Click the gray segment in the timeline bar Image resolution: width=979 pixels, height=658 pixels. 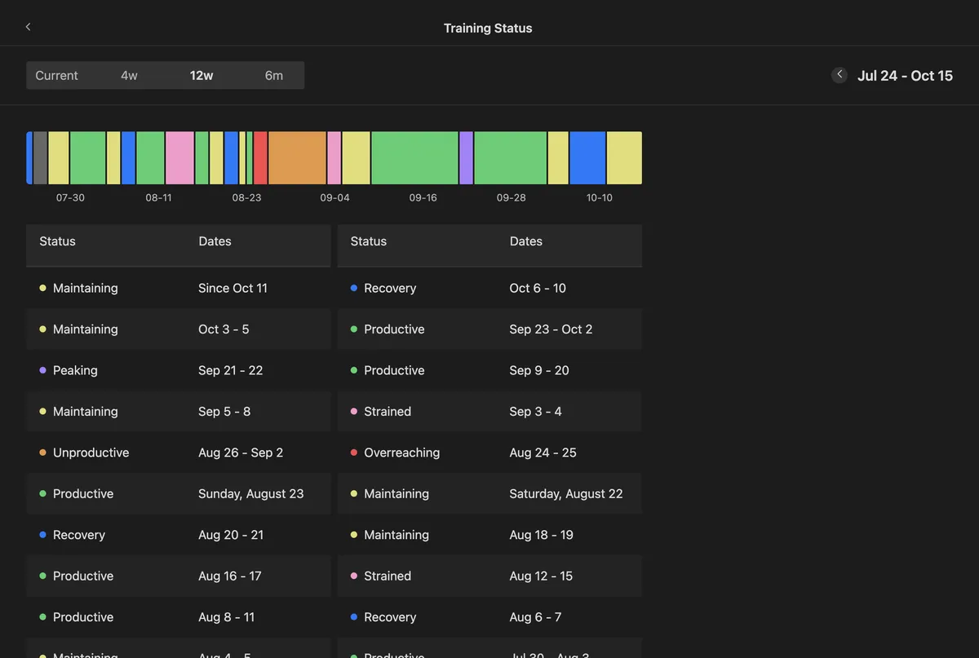(40, 157)
